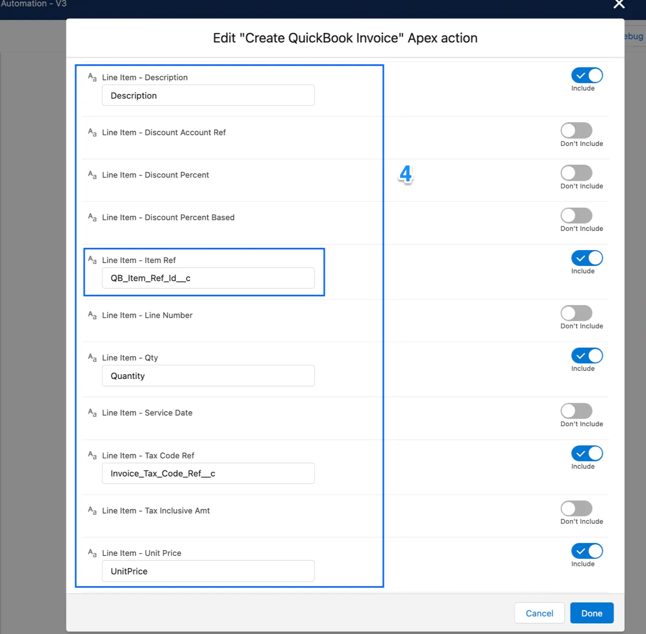The height and width of the screenshot is (634, 646).
Task: Click the 'Line Item - Line Number' label
Action: pos(147,315)
